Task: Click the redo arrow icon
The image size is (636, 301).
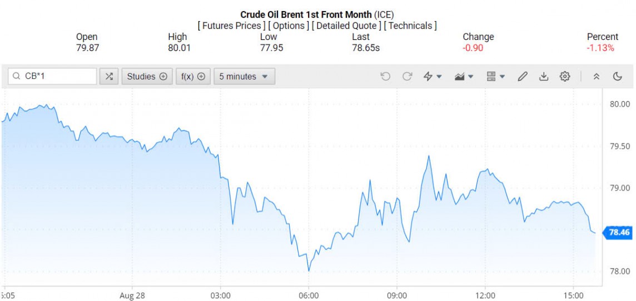Action: [407, 77]
